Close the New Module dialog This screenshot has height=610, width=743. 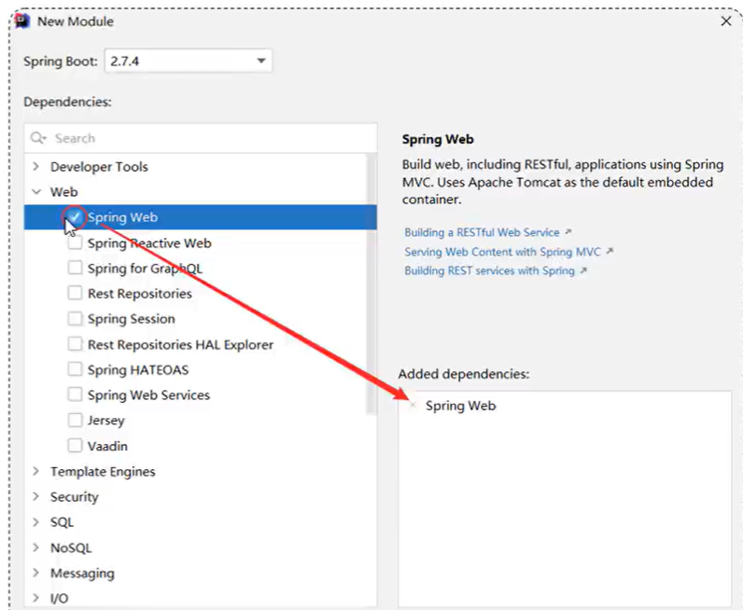coord(726,21)
